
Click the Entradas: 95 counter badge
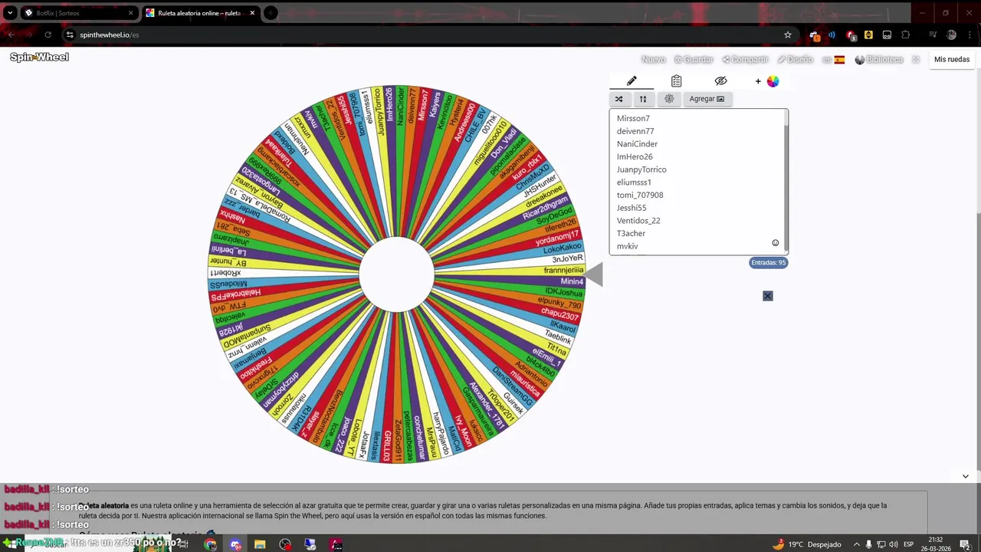(769, 263)
